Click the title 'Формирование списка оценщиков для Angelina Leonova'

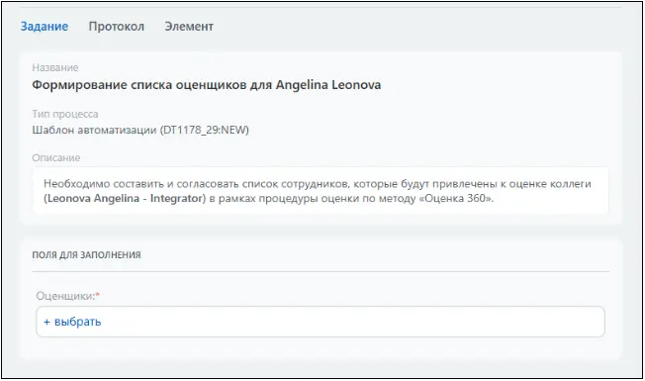click(x=207, y=85)
